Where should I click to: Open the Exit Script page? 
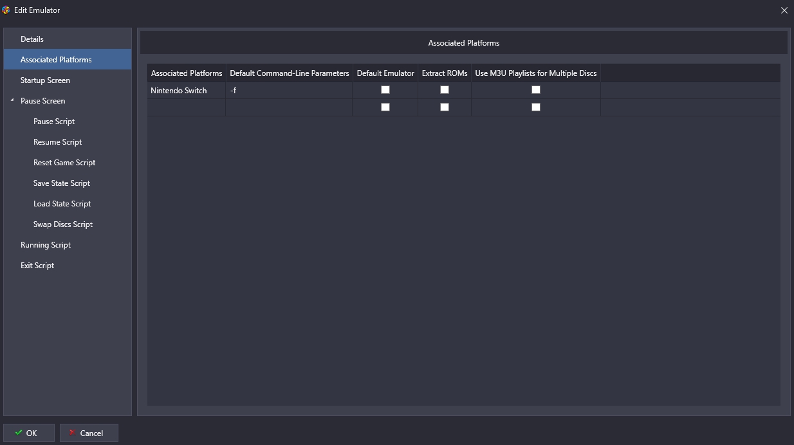(x=37, y=266)
